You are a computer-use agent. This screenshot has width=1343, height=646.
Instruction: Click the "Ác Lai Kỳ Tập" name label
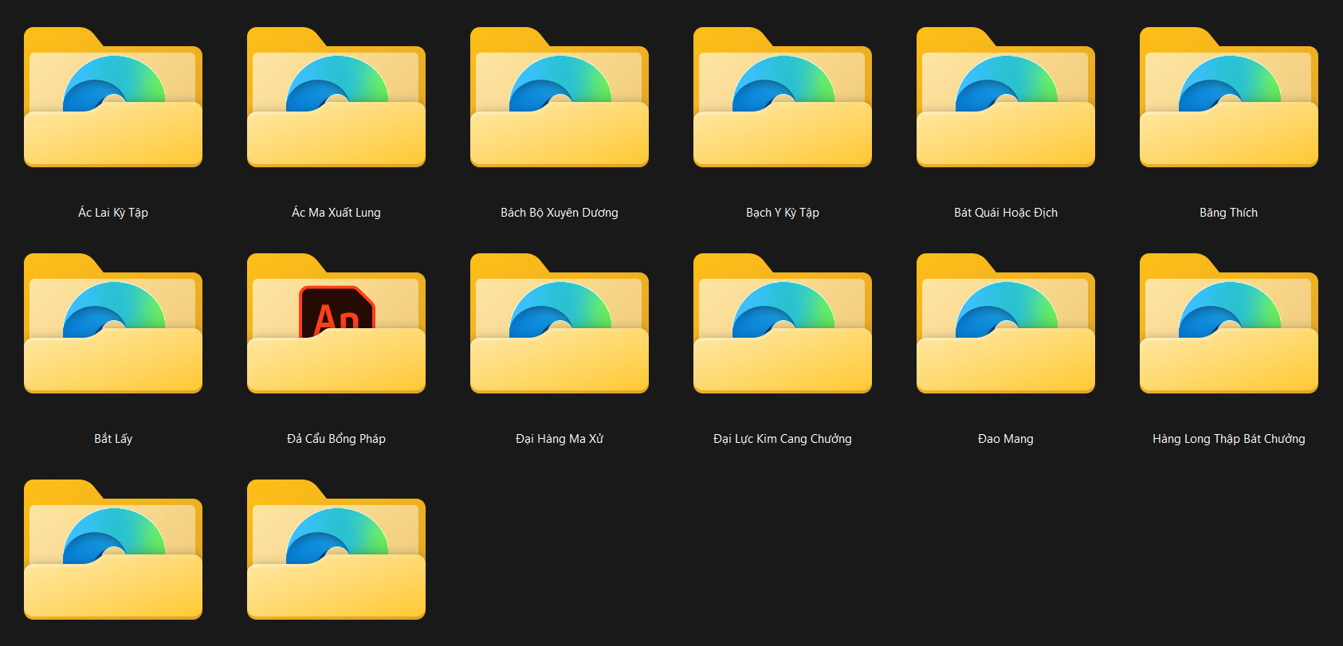pyautogui.click(x=113, y=213)
